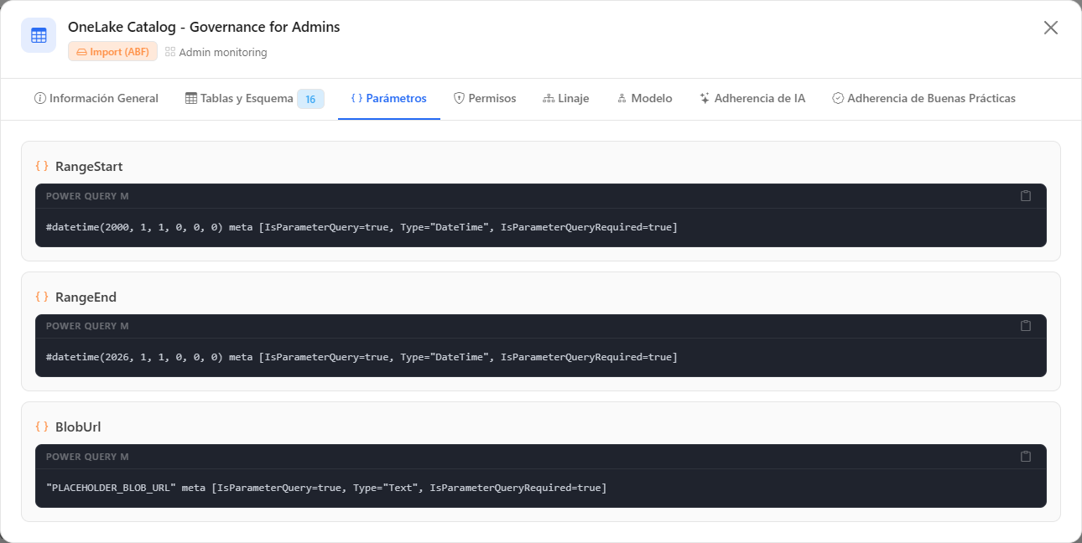This screenshot has width=1082, height=543.
Task: Click the "PLACEHOLDER_BLOB_URL" code line
Action: point(326,488)
